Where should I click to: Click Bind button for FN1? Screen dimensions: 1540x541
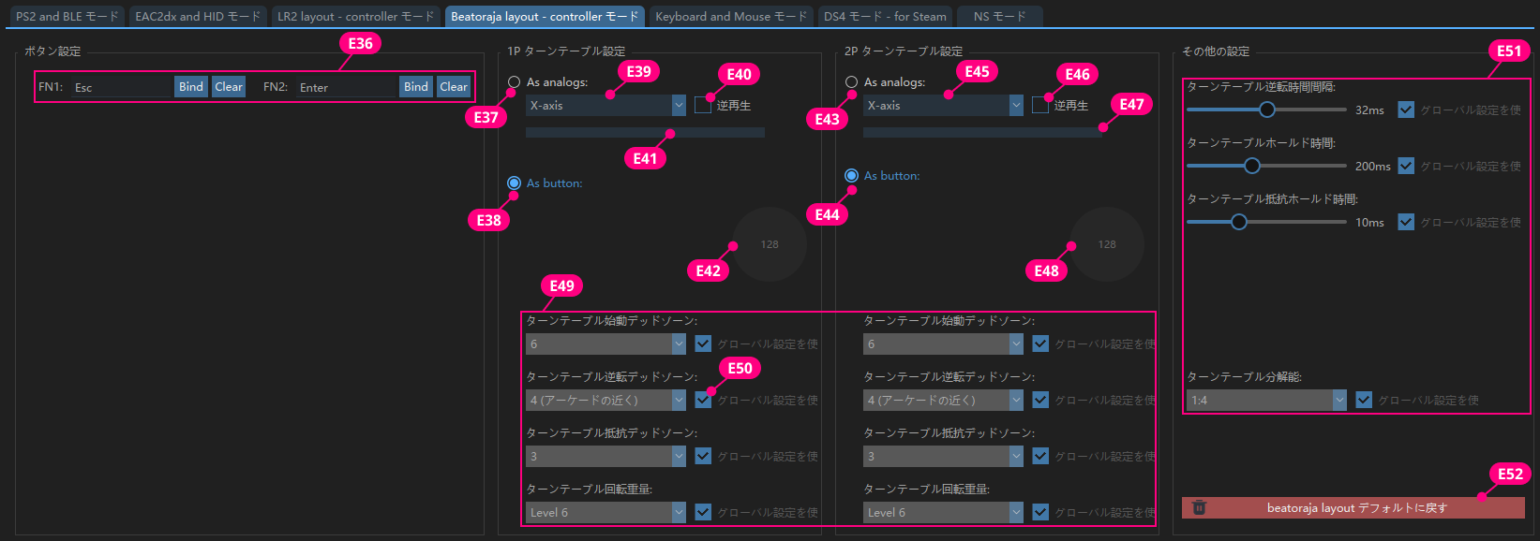point(191,87)
